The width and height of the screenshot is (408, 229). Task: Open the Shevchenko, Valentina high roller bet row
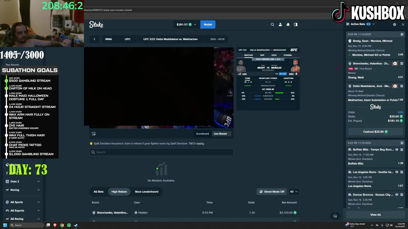click(x=194, y=212)
